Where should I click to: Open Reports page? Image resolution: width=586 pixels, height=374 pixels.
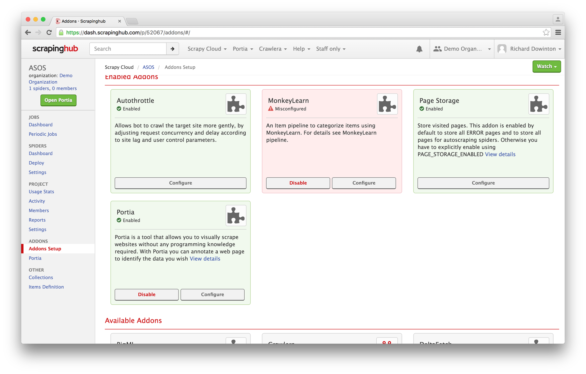coord(37,220)
